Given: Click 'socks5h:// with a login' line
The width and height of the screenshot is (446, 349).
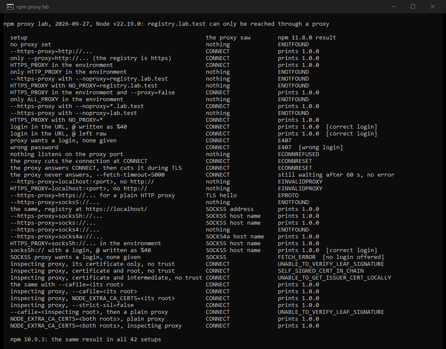Looking at the screenshot, I should coord(81,250).
